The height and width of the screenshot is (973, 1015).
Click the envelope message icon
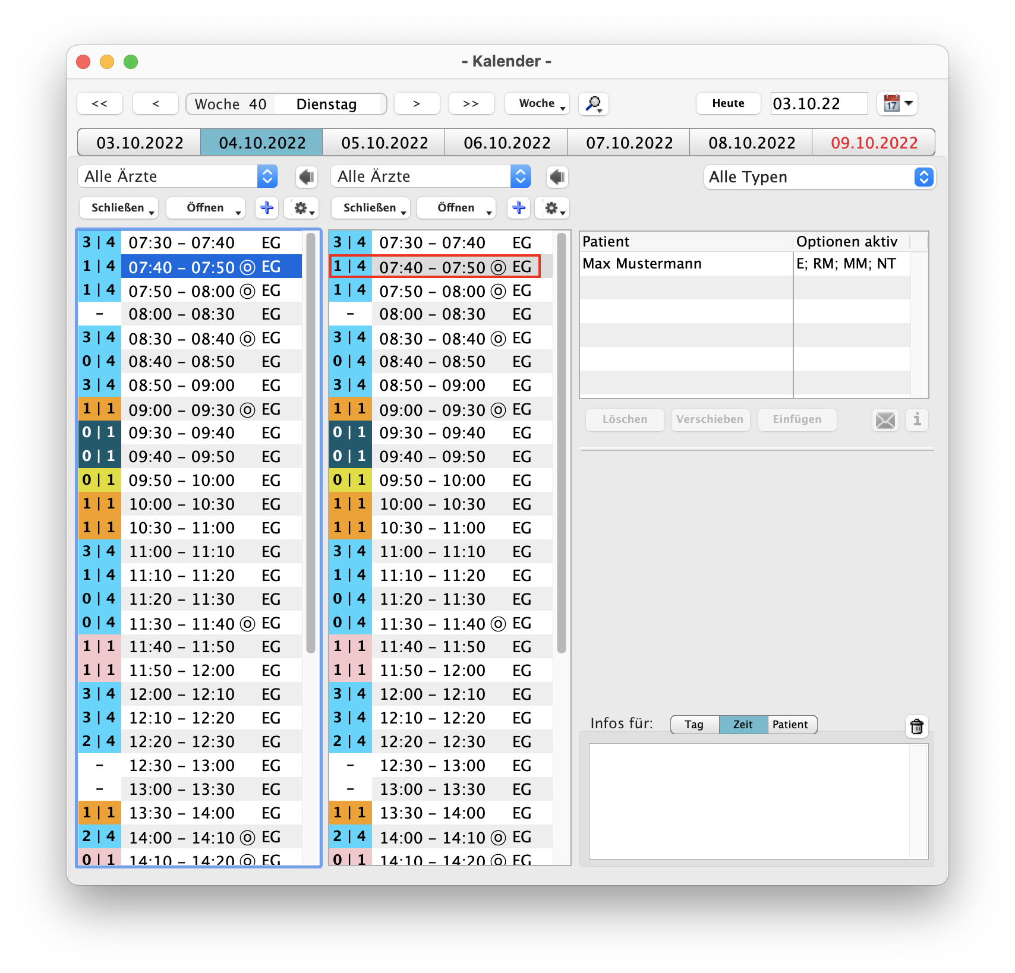(885, 420)
